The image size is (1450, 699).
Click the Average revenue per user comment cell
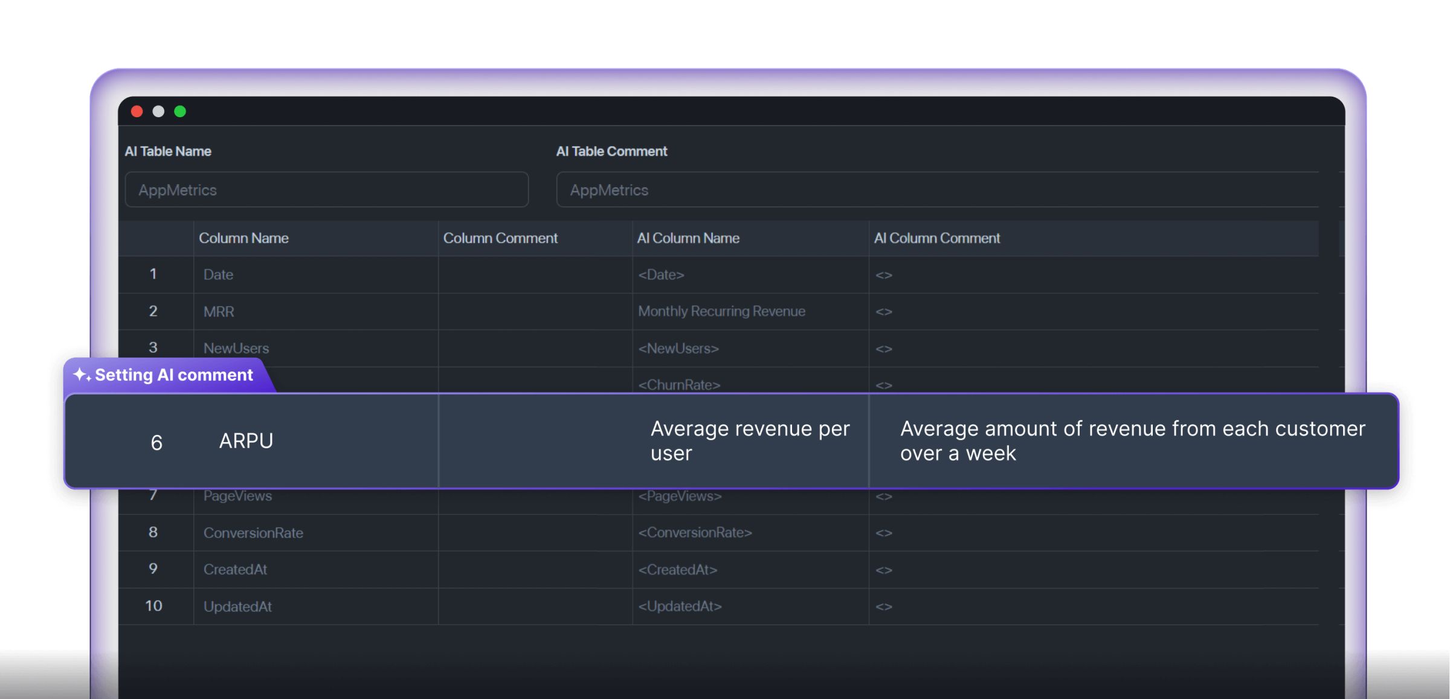coord(750,440)
